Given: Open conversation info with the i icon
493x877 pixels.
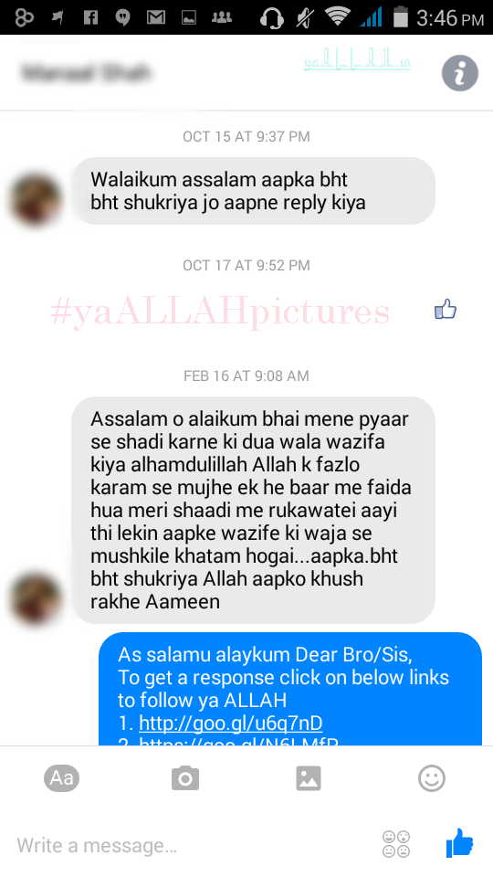Looking at the screenshot, I should click(459, 73).
